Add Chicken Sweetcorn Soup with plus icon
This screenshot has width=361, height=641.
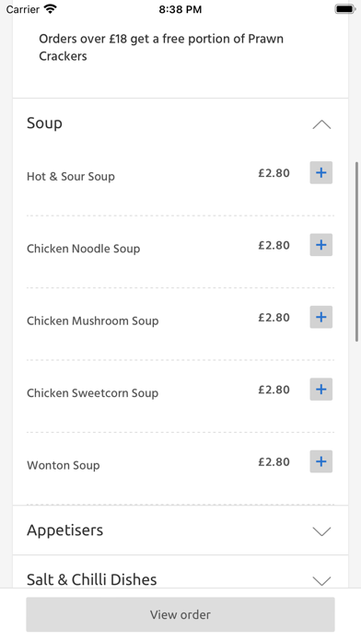pos(320,390)
